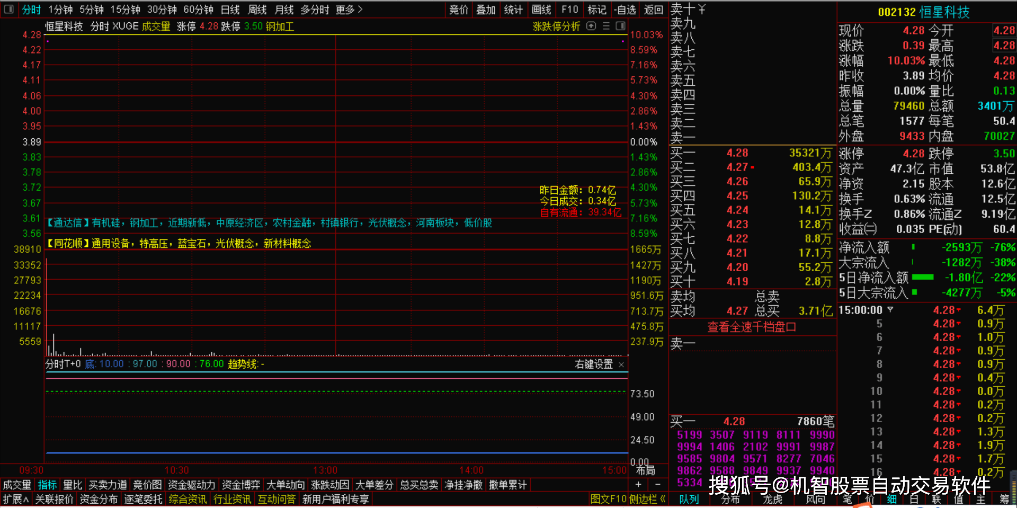This screenshot has width=1017, height=508.
Task: Click the small chart window icon at top left
Action: [8, 9]
